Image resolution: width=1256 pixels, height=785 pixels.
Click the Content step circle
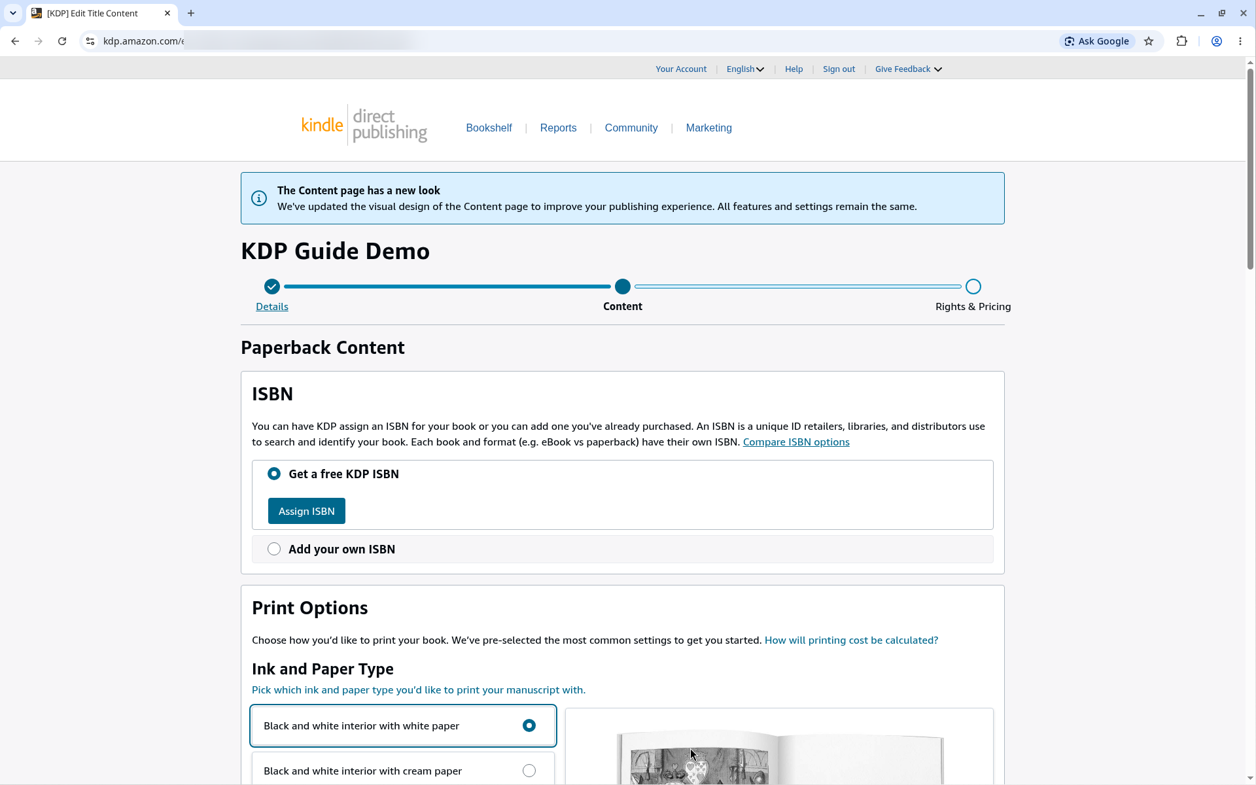[x=623, y=287]
